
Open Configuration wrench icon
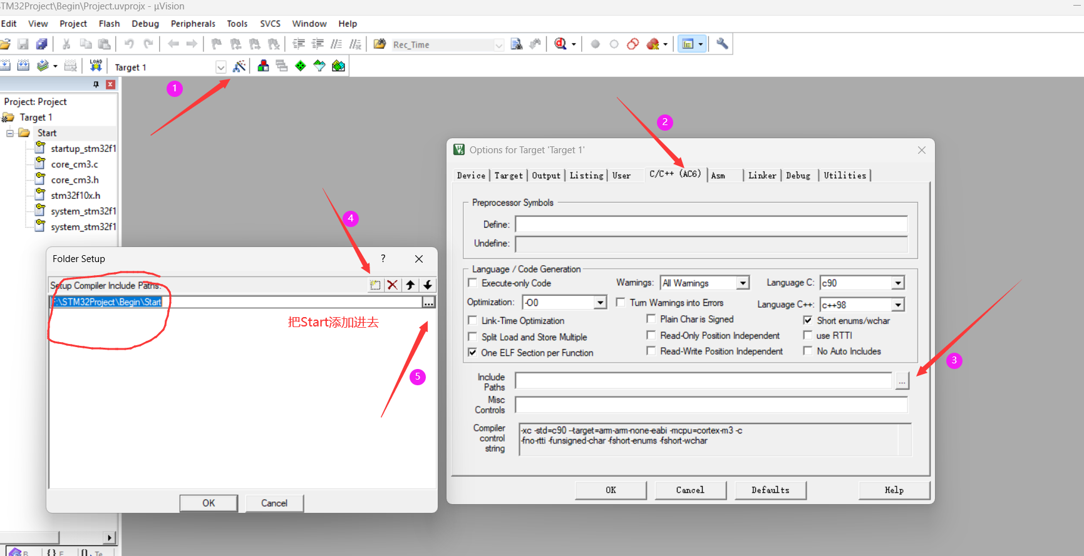click(x=722, y=44)
